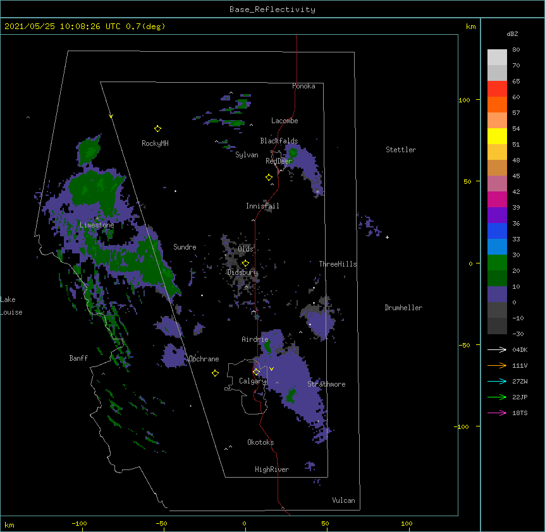The width and height of the screenshot is (545, 532).
Task: Click the Airdrie label
Action: coord(255,339)
